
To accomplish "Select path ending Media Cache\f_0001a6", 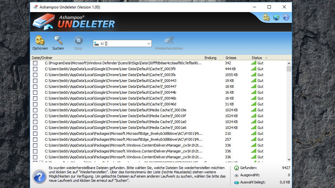I will pos(115,128).
